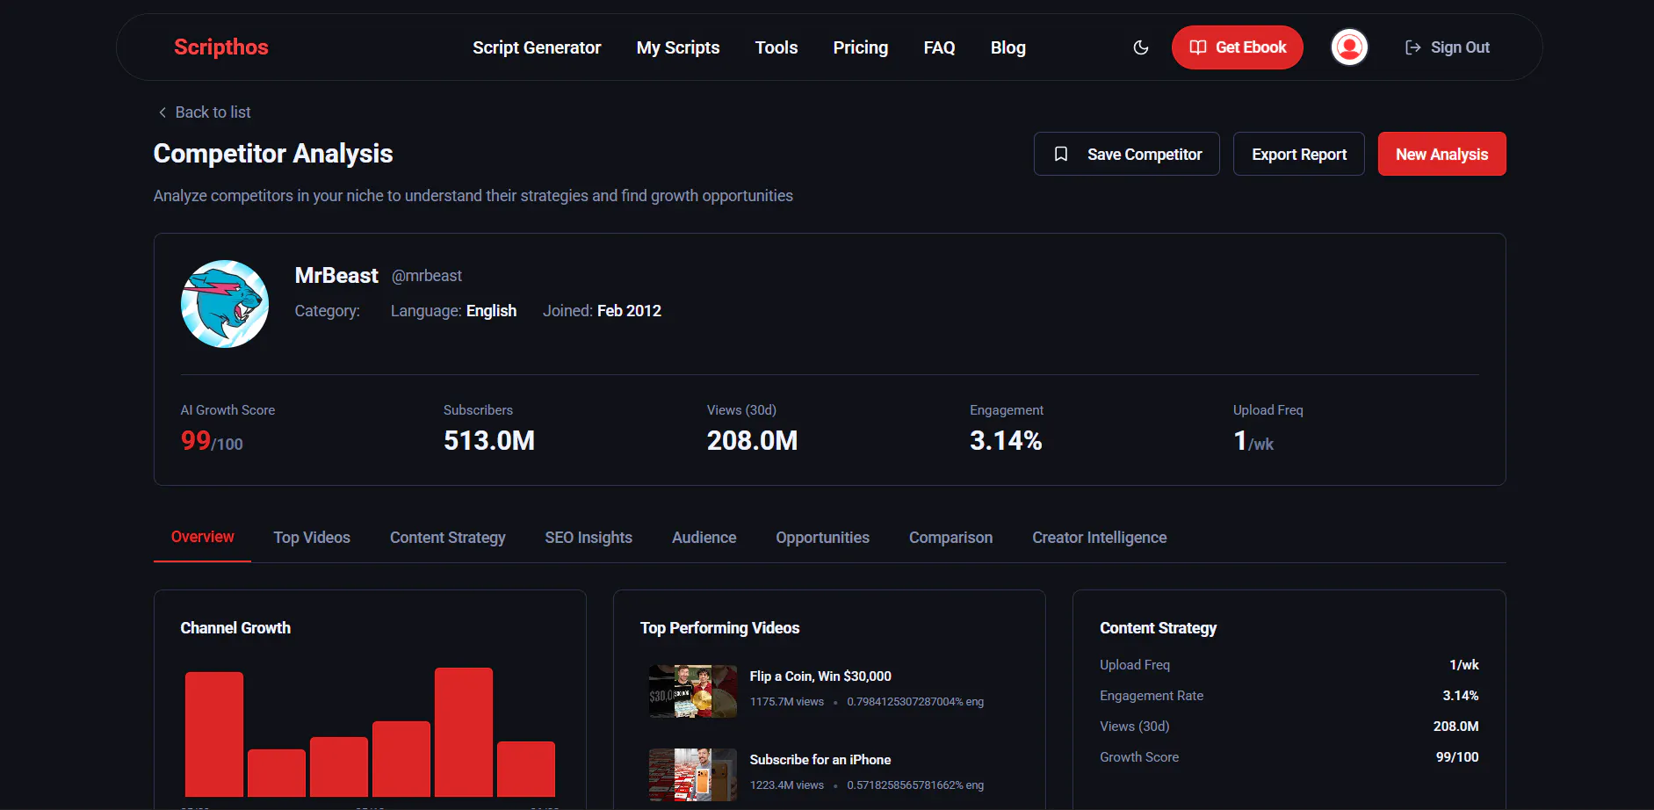Image resolution: width=1654 pixels, height=810 pixels.
Task: Click the Top Performing Videos heading
Action: (720, 628)
